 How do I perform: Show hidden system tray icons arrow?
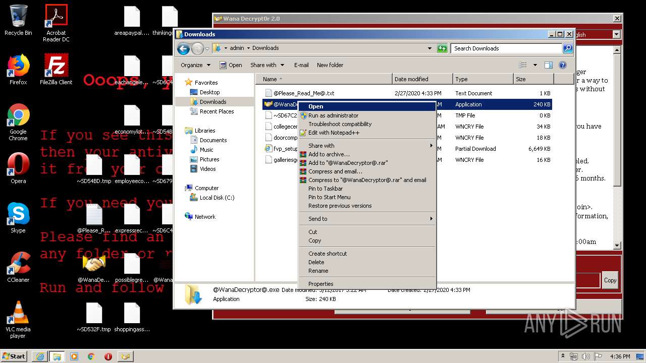pos(563,356)
